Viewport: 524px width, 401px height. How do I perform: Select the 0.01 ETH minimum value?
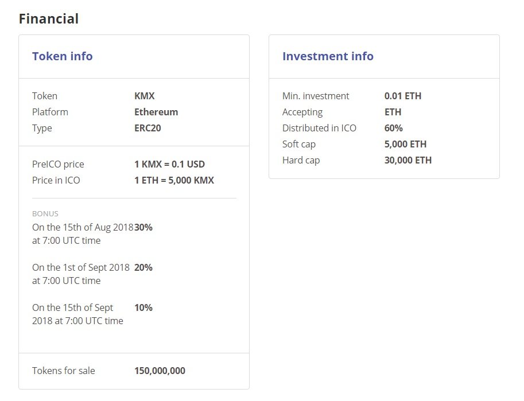pyautogui.click(x=403, y=96)
